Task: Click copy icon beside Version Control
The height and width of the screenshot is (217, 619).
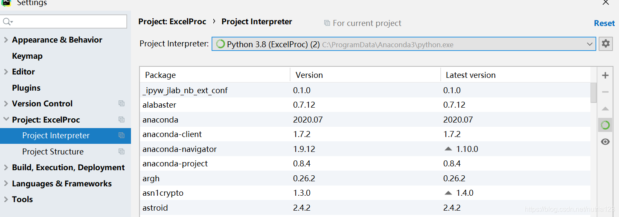Action: [122, 103]
